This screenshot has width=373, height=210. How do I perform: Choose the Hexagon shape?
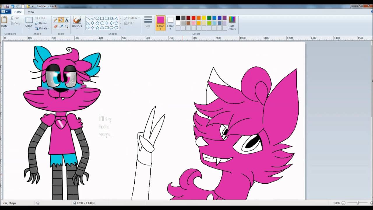102,23
